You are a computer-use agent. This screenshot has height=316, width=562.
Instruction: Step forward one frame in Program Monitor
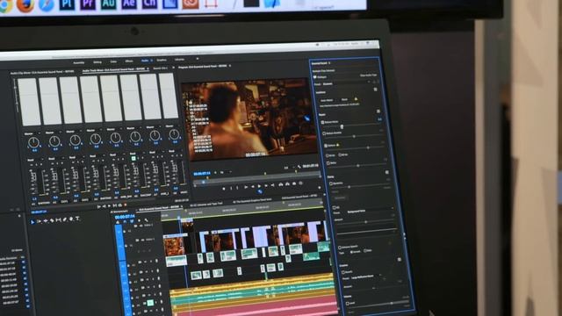(266, 185)
